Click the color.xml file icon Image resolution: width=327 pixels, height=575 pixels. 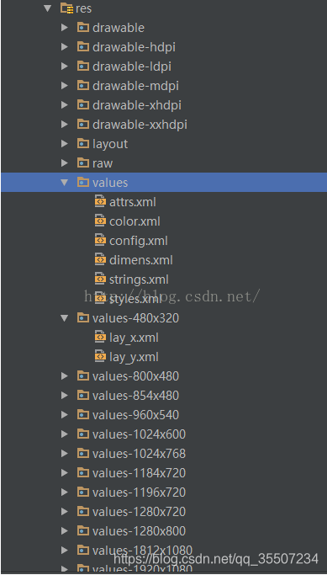[100, 221]
